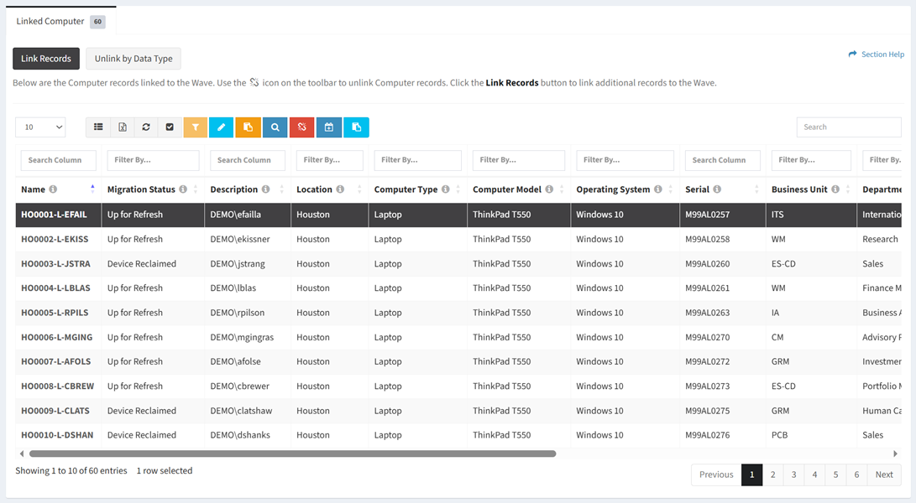Toggle the select-all checkbox toolbar icon
This screenshot has height=503, width=916.
[x=170, y=127]
